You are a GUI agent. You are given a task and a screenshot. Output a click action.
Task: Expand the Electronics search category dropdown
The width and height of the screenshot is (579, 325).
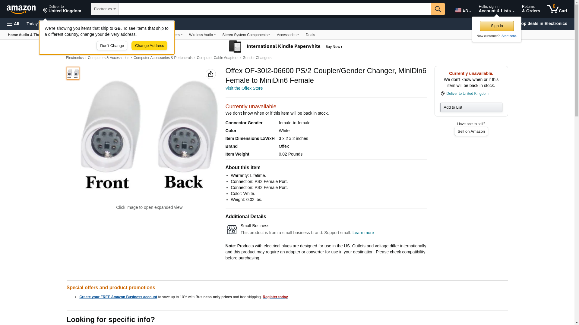(x=104, y=9)
